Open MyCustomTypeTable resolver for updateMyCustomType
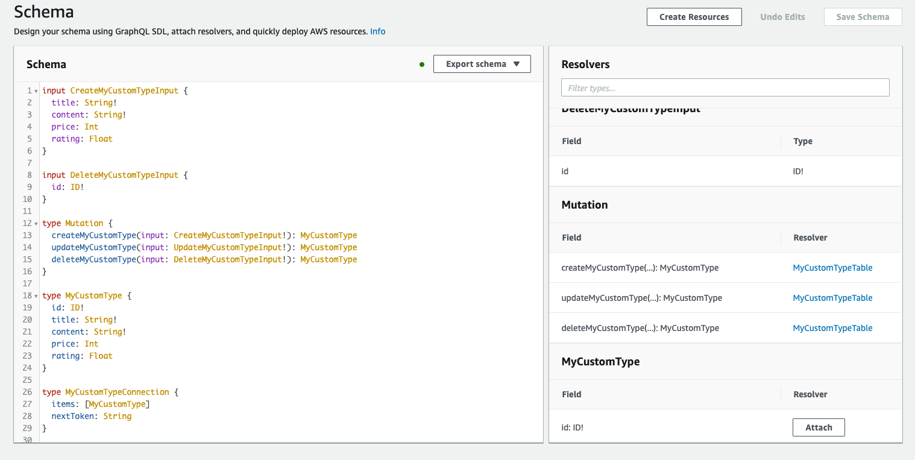 [832, 298]
